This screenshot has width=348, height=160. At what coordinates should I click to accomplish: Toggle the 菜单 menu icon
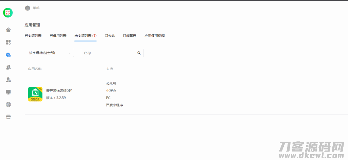coord(28,8)
